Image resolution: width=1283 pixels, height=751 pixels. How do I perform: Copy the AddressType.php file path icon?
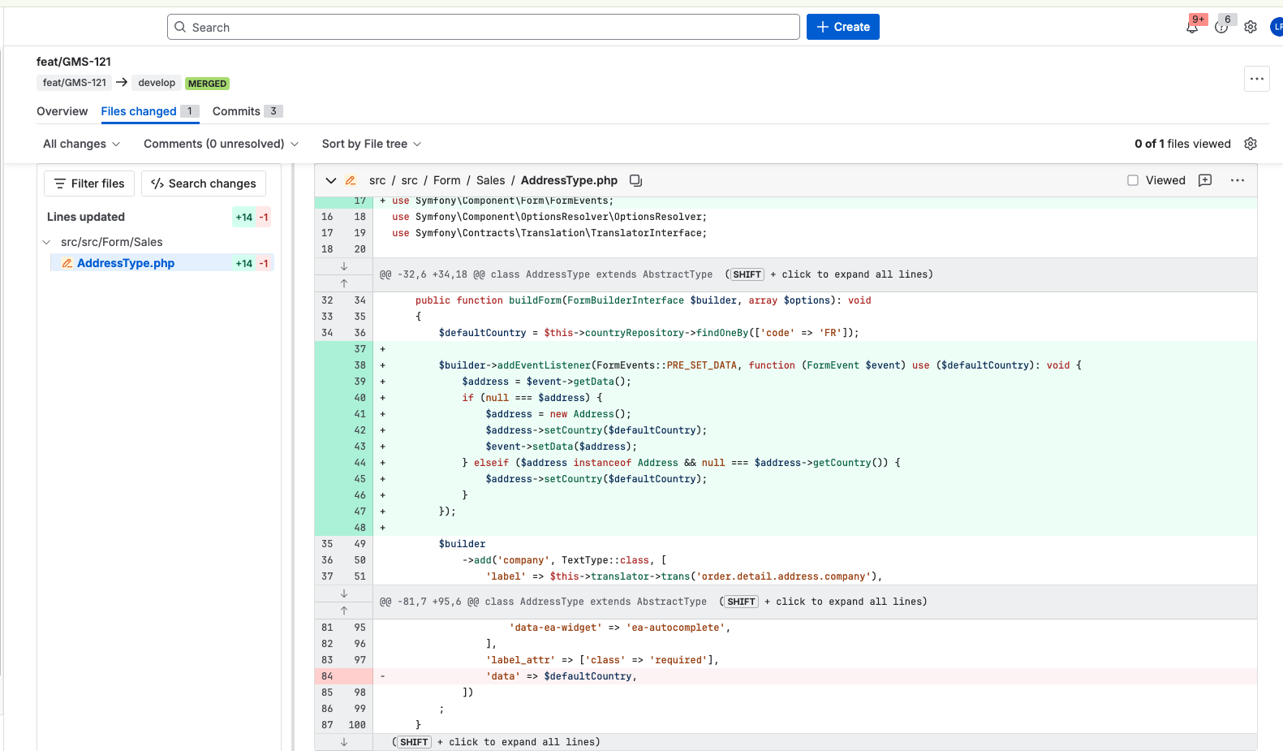click(x=636, y=180)
